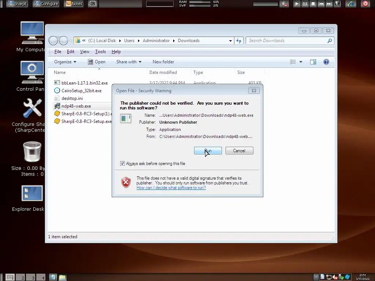Select (C:) Local Disk in the address bar
This screenshot has width=375, height=281.
(x=102, y=41)
